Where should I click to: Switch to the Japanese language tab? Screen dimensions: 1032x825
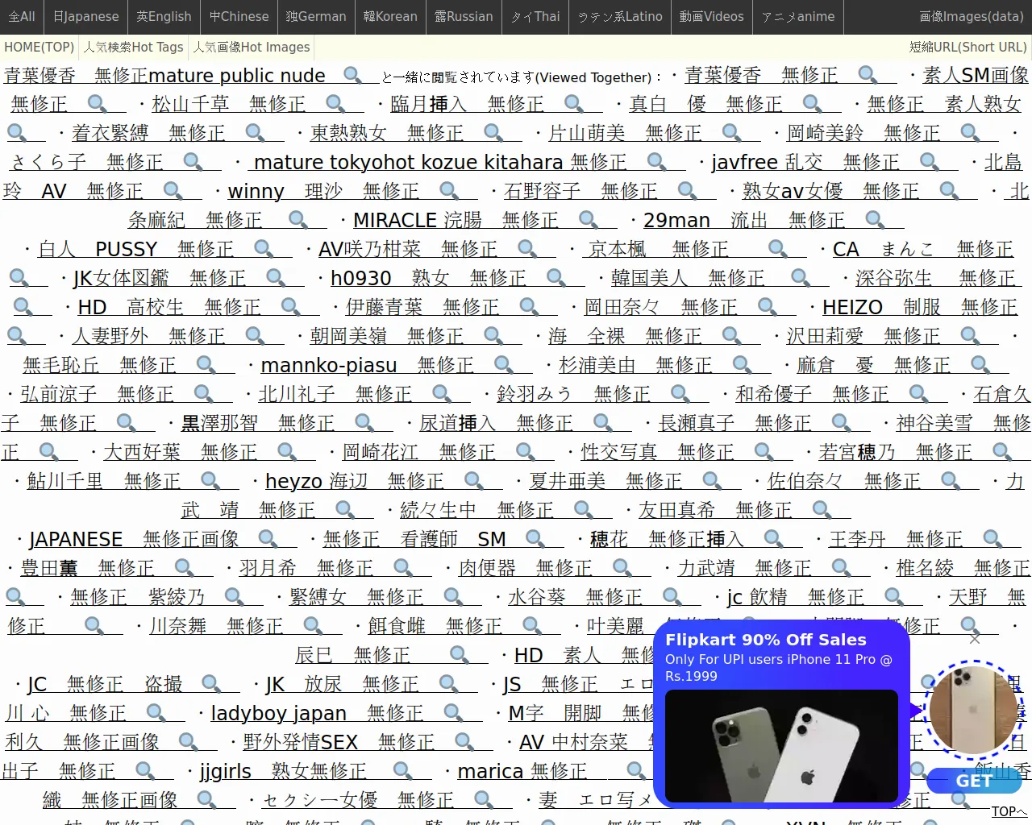85,17
